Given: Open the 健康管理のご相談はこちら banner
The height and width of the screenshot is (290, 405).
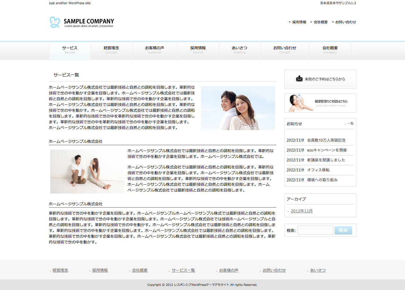Looking at the screenshot, I should (320, 103).
